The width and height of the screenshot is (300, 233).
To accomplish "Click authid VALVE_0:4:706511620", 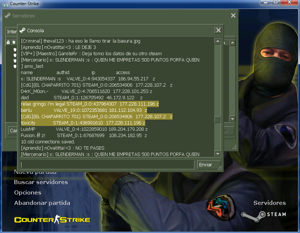I will (x=86, y=91).
